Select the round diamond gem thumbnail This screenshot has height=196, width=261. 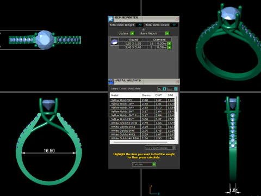[114, 42]
